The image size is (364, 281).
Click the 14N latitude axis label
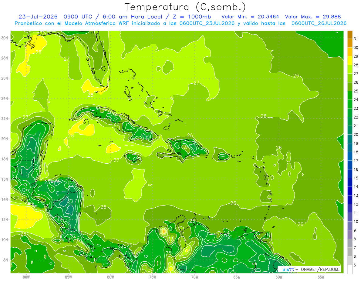point(5,199)
